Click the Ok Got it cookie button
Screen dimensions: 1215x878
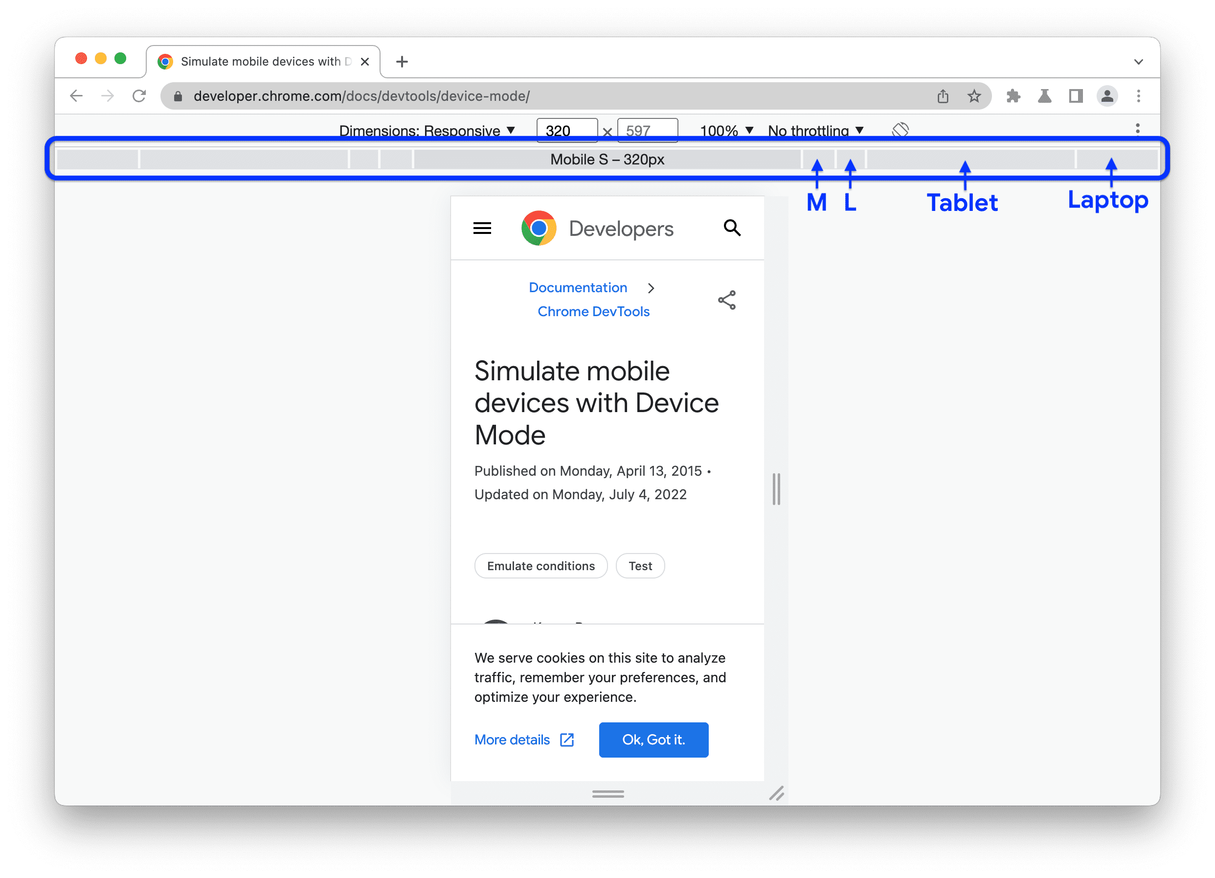(x=653, y=739)
